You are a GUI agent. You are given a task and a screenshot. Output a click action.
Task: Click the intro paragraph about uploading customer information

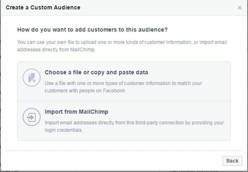click(122, 46)
